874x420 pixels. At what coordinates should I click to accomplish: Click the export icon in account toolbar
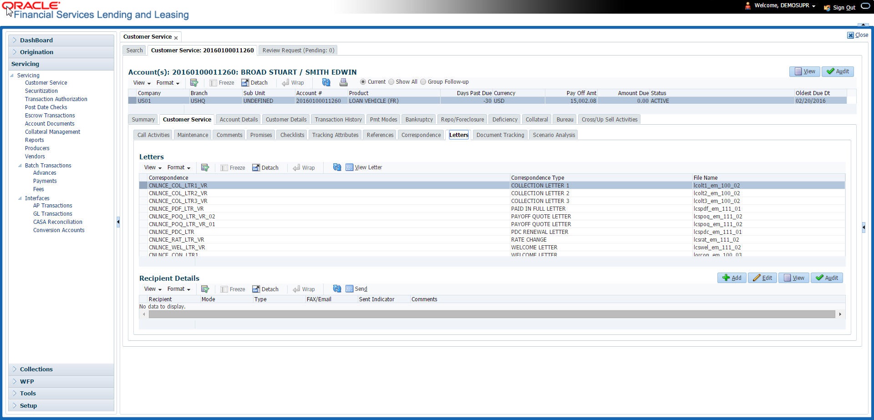click(194, 82)
